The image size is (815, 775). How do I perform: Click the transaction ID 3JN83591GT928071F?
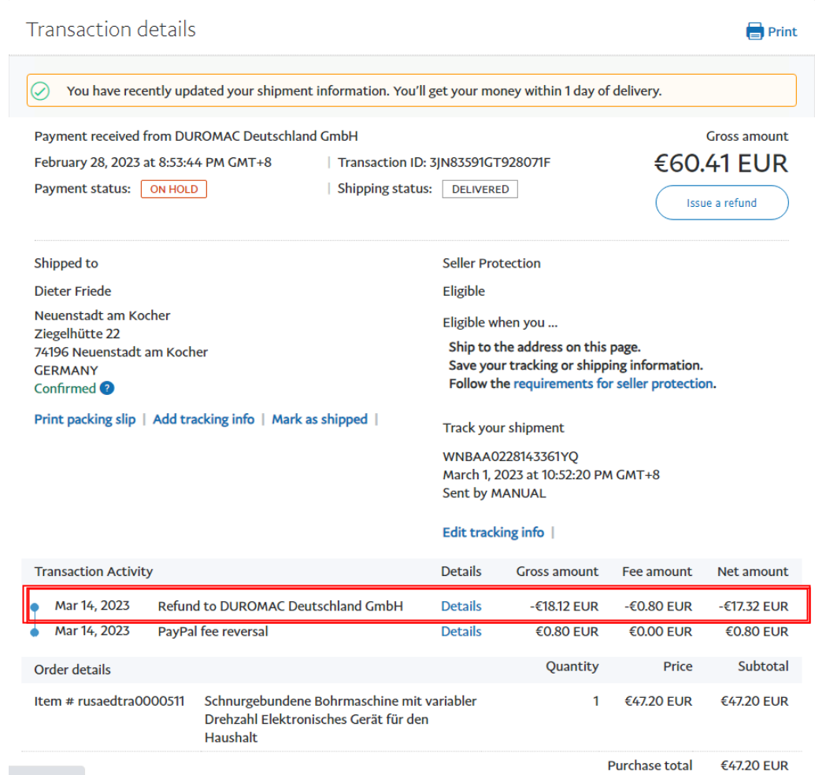coord(489,163)
